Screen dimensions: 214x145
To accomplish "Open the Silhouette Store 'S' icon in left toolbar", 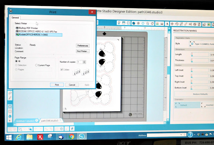I will (10, 116).
